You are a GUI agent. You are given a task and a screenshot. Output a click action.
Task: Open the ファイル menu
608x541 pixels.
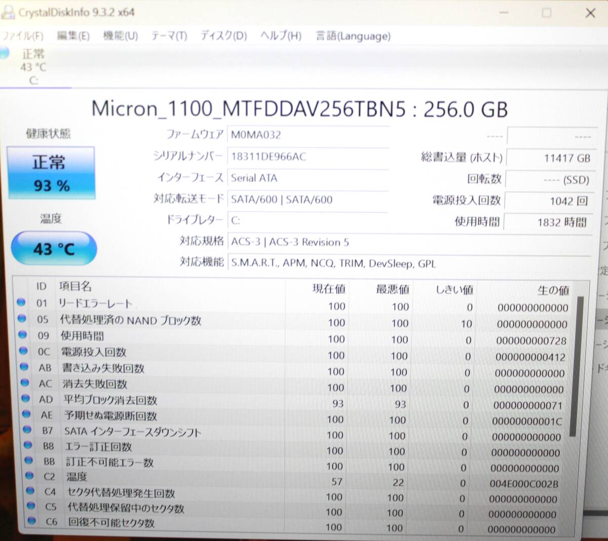(23, 36)
